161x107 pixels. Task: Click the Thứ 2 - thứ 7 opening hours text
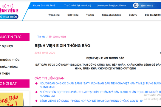pos(78,5)
